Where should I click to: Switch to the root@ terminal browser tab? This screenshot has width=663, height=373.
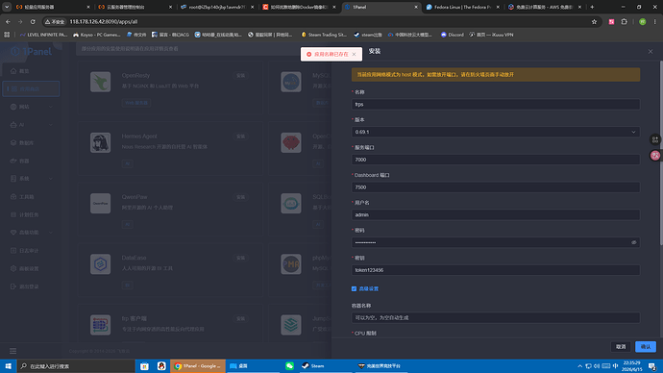click(x=216, y=7)
